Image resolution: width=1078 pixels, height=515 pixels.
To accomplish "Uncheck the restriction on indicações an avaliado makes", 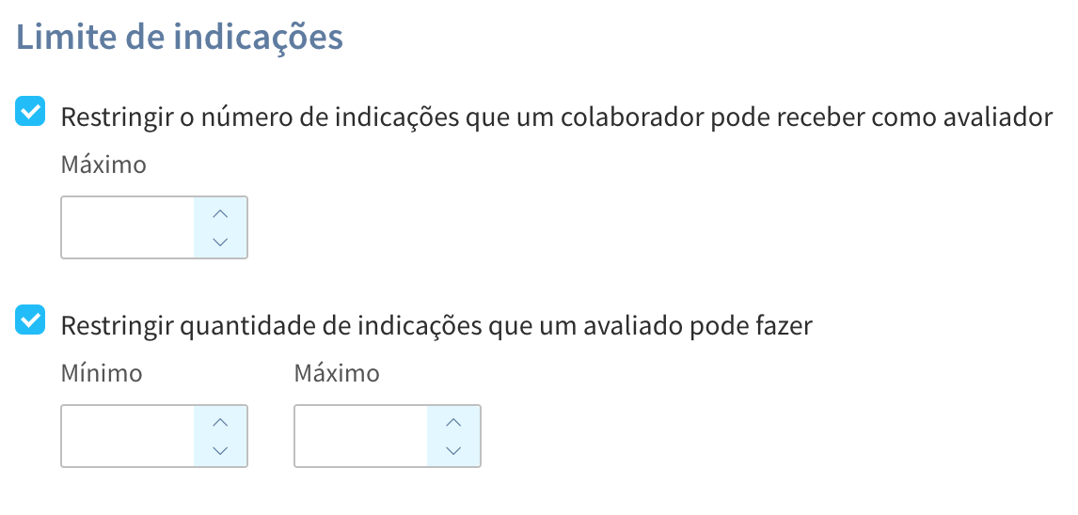I will pos(31,322).
